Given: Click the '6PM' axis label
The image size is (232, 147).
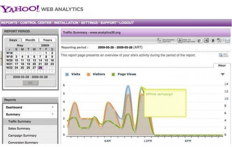Looking at the screenshot, I should (x=188, y=141).
